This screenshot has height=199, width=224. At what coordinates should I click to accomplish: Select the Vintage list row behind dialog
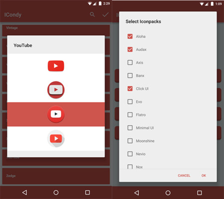tap(56, 30)
